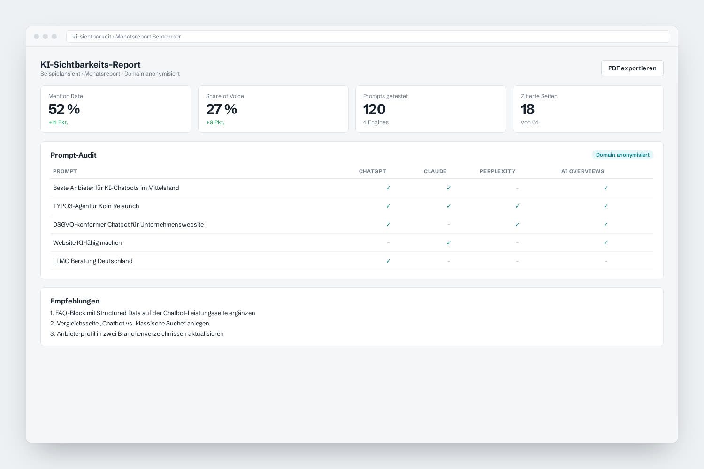Select recommendation about Vergleichsseite Chatbot vs. klassische Suche
This screenshot has height=469, width=704.
click(130, 323)
